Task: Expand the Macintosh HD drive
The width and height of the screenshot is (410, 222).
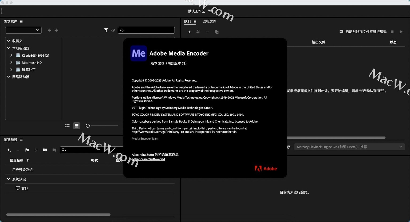Action: [11, 63]
